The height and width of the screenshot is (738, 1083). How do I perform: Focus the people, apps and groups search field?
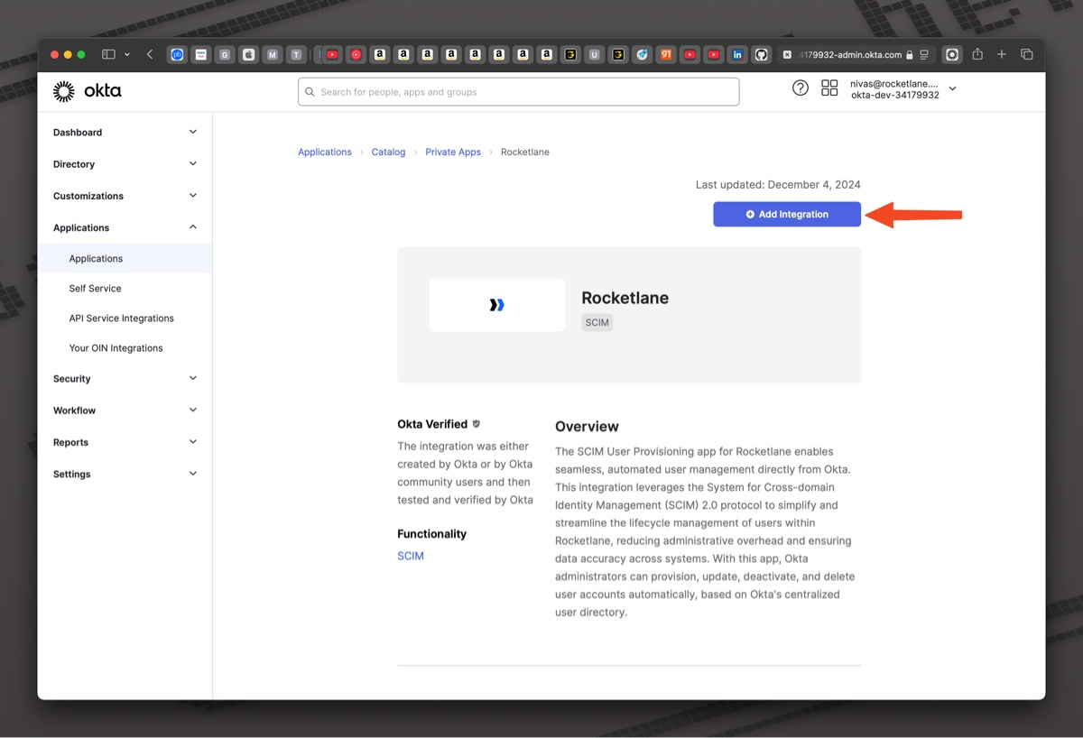click(x=519, y=92)
